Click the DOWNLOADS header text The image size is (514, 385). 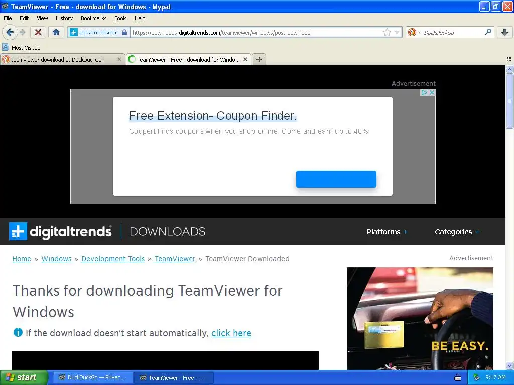click(x=168, y=232)
